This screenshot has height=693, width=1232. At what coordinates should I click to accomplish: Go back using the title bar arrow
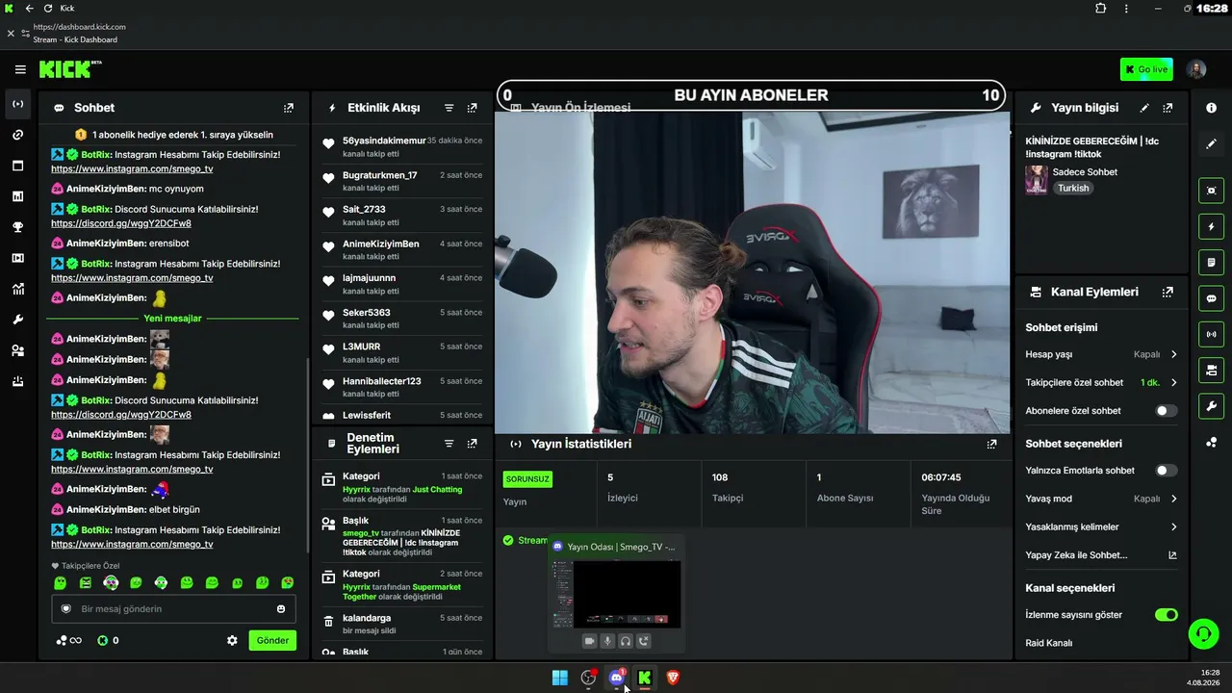click(x=29, y=9)
